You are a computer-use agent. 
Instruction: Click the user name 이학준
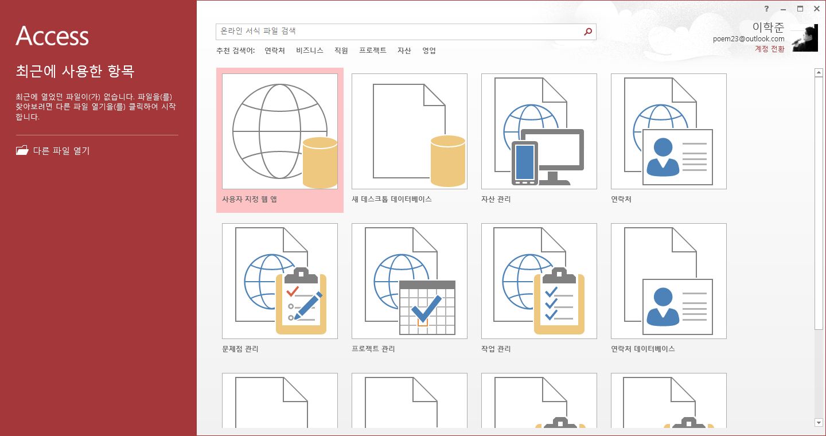point(769,27)
